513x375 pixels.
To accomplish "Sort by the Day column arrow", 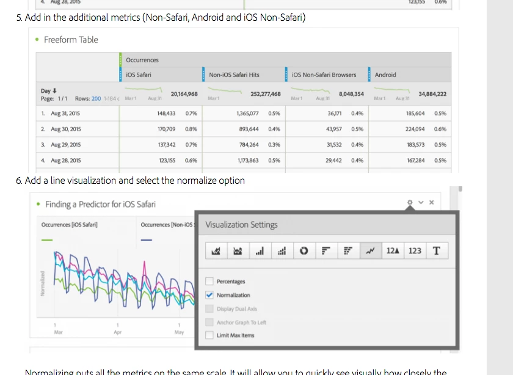I will pos(54,90).
